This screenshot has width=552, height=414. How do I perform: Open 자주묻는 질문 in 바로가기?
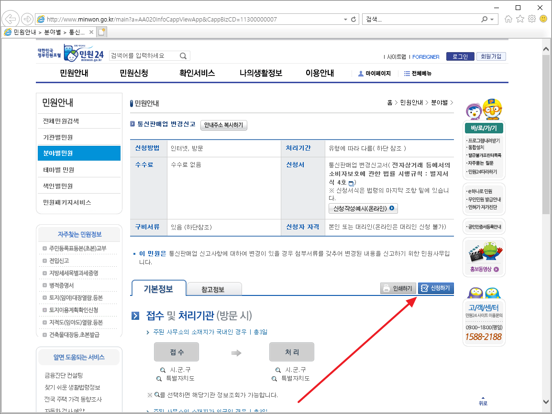[x=481, y=163]
